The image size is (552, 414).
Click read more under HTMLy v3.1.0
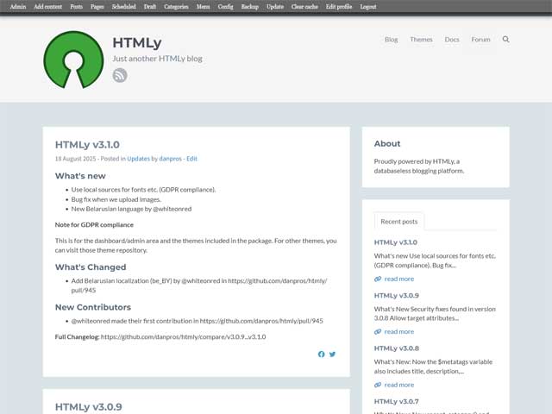[x=398, y=279]
